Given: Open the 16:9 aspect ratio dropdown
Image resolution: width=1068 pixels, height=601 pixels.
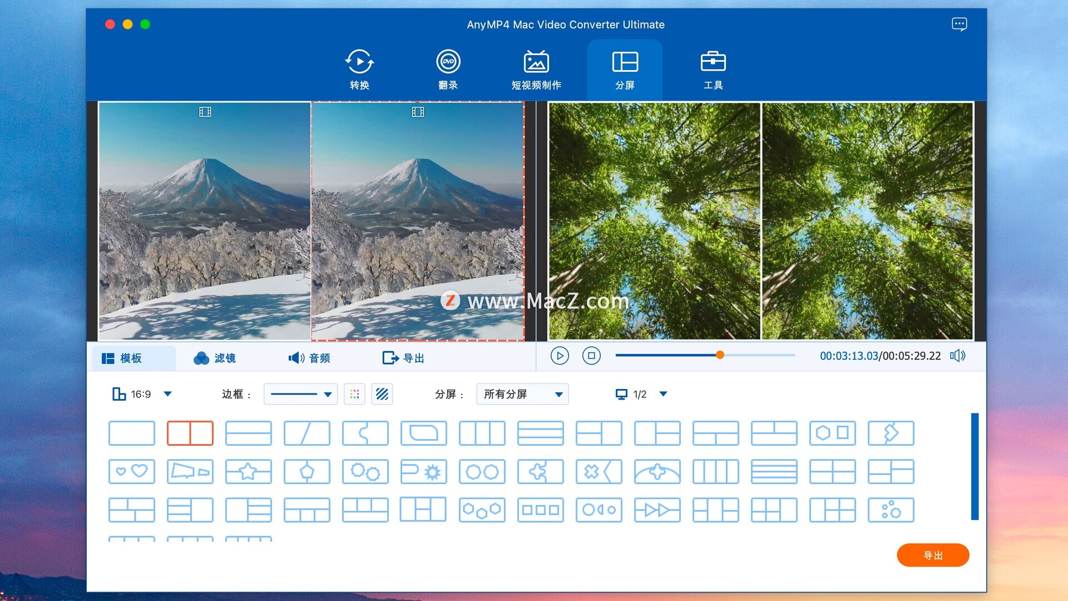Looking at the screenshot, I should tap(142, 394).
